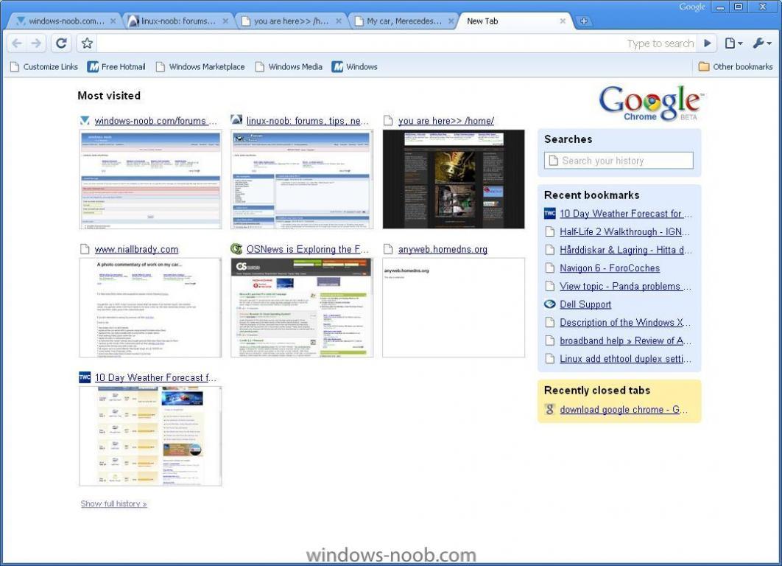Close the My car, Mercedes tab
Screen dimensions: 782x566
pos(451,21)
